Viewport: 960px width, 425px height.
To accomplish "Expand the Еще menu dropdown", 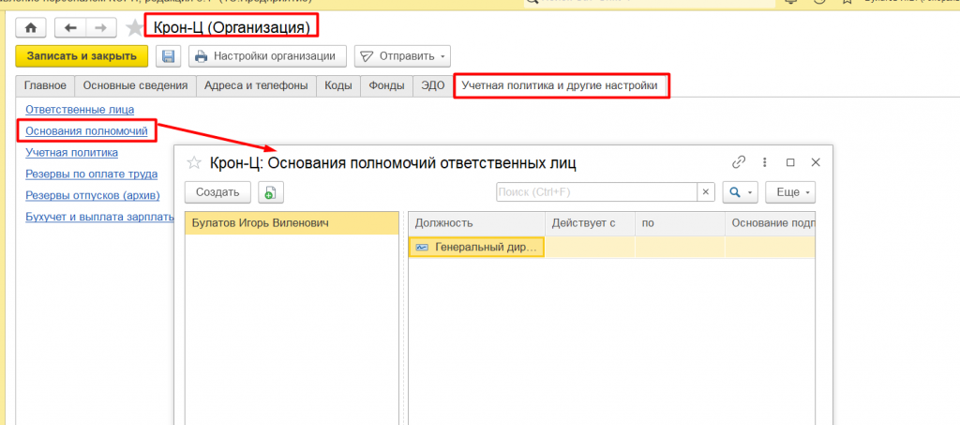I will point(791,192).
